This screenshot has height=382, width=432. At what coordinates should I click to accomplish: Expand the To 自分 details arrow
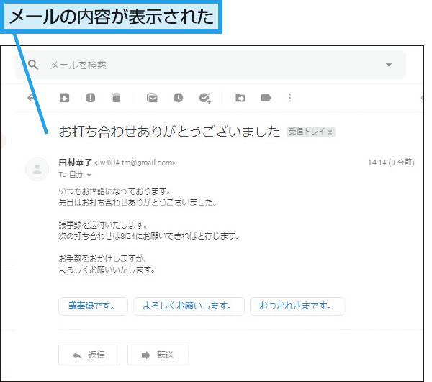(x=89, y=175)
